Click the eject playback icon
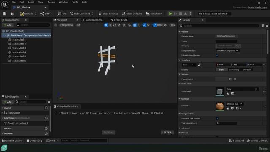Viewport: 270px width, 152px height. 186,14
